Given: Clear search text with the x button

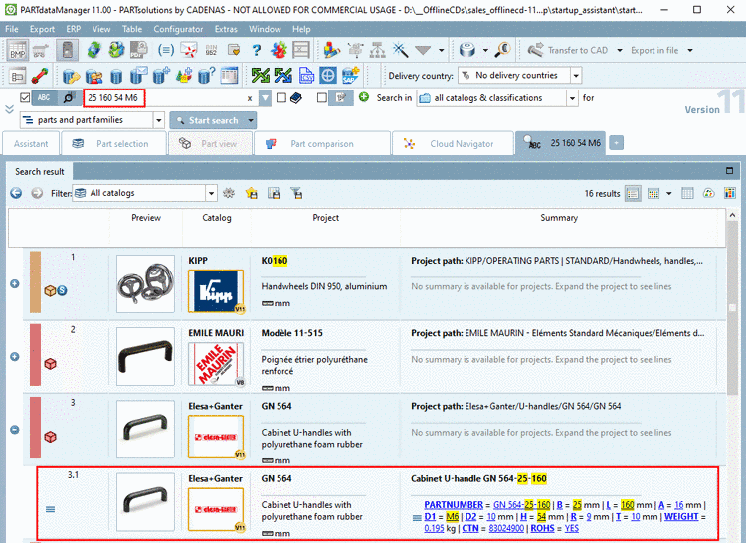Looking at the screenshot, I should [250, 98].
